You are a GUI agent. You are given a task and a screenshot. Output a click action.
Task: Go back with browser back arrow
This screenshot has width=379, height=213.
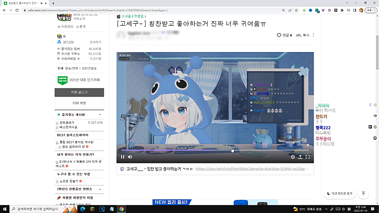(4, 10)
